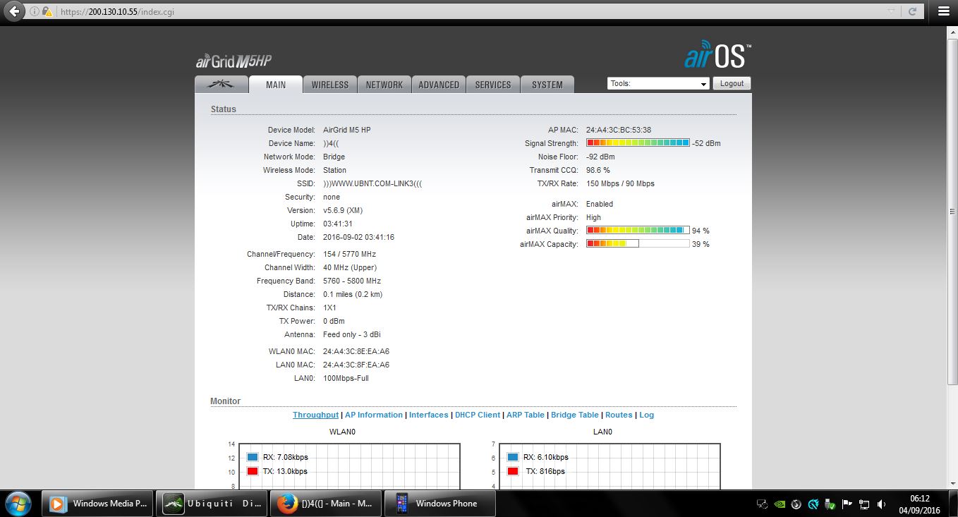Click the WLAN0 TX: 13.0kbps legend entry
The height and width of the screenshot is (517, 958).
coord(277,471)
